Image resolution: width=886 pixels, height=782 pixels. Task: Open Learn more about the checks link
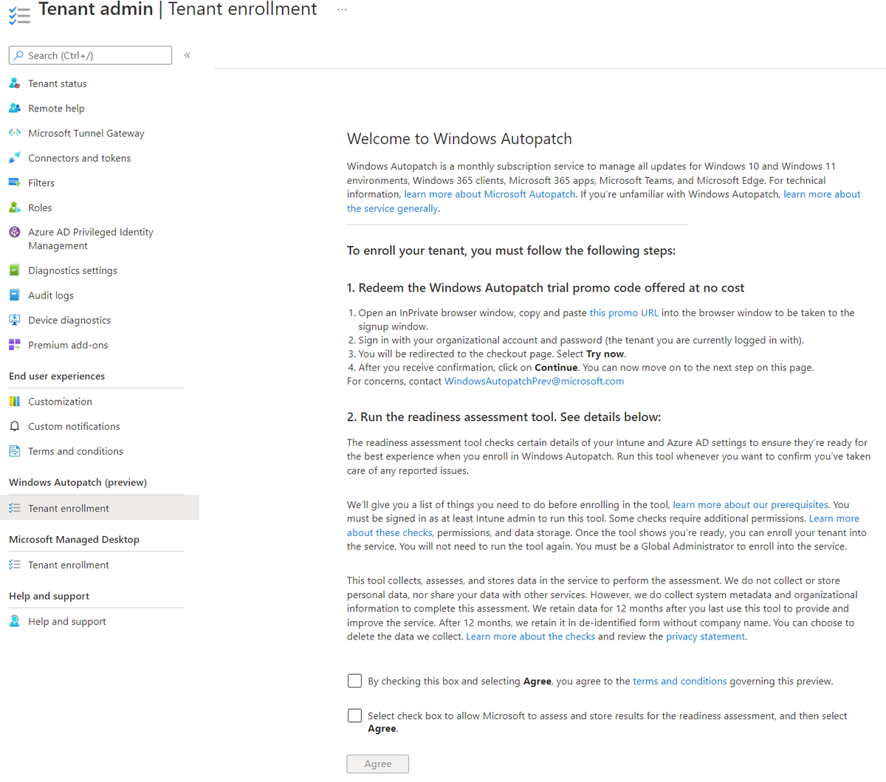(x=530, y=637)
